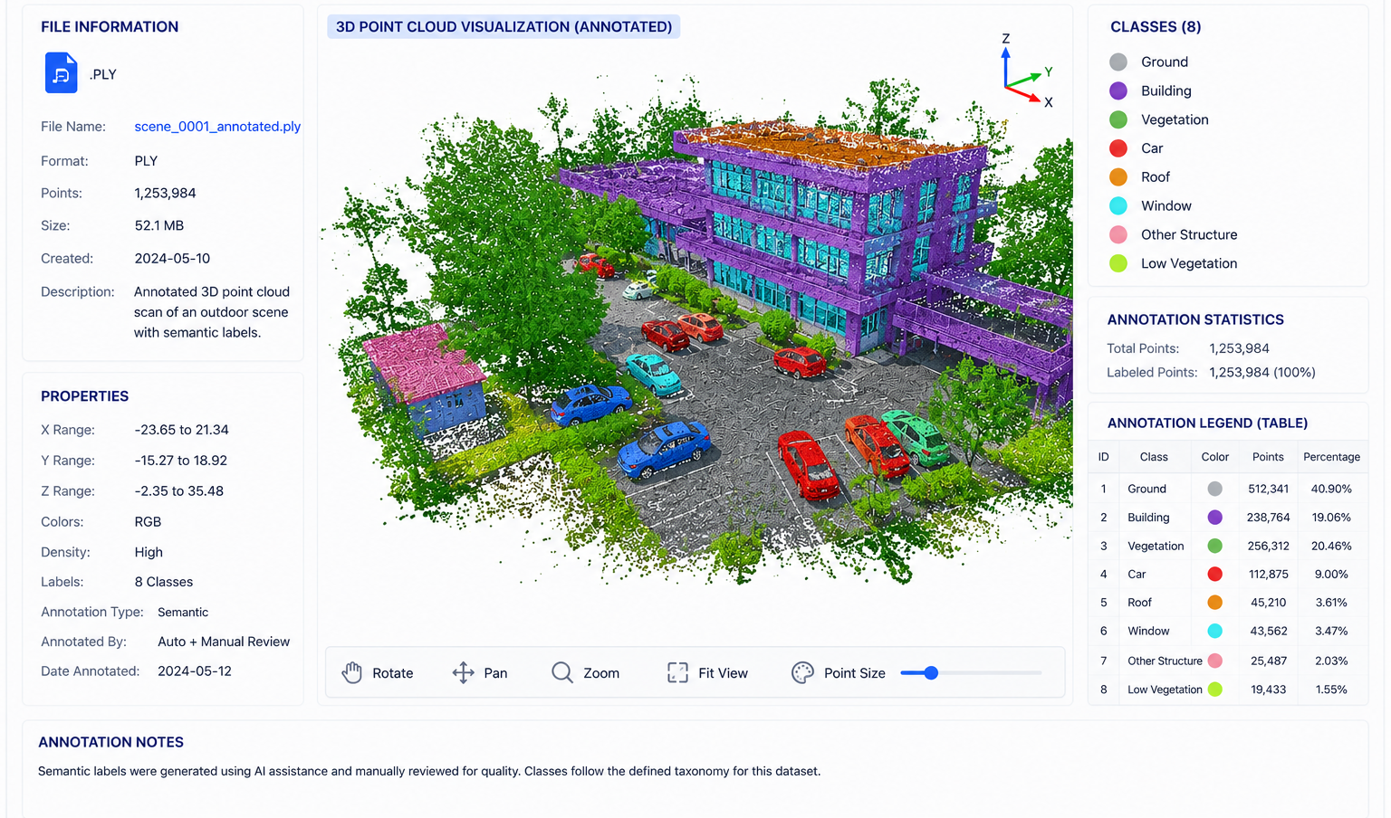Select Window in the Classes list

click(1166, 206)
